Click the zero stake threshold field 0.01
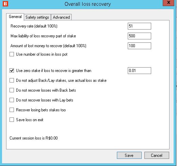The height and width of the screenshot is (166, 177). tap(139, 71)
